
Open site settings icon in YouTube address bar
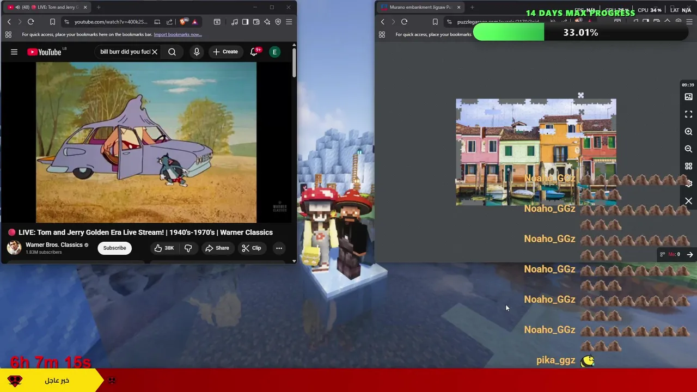coord(66,22)
